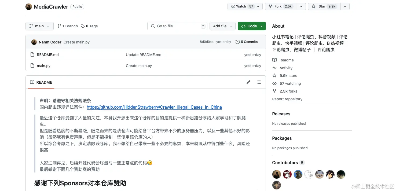This screenshot has height=191, width=396.
Task: Open README outline list icon
Action: coord(259,82)
